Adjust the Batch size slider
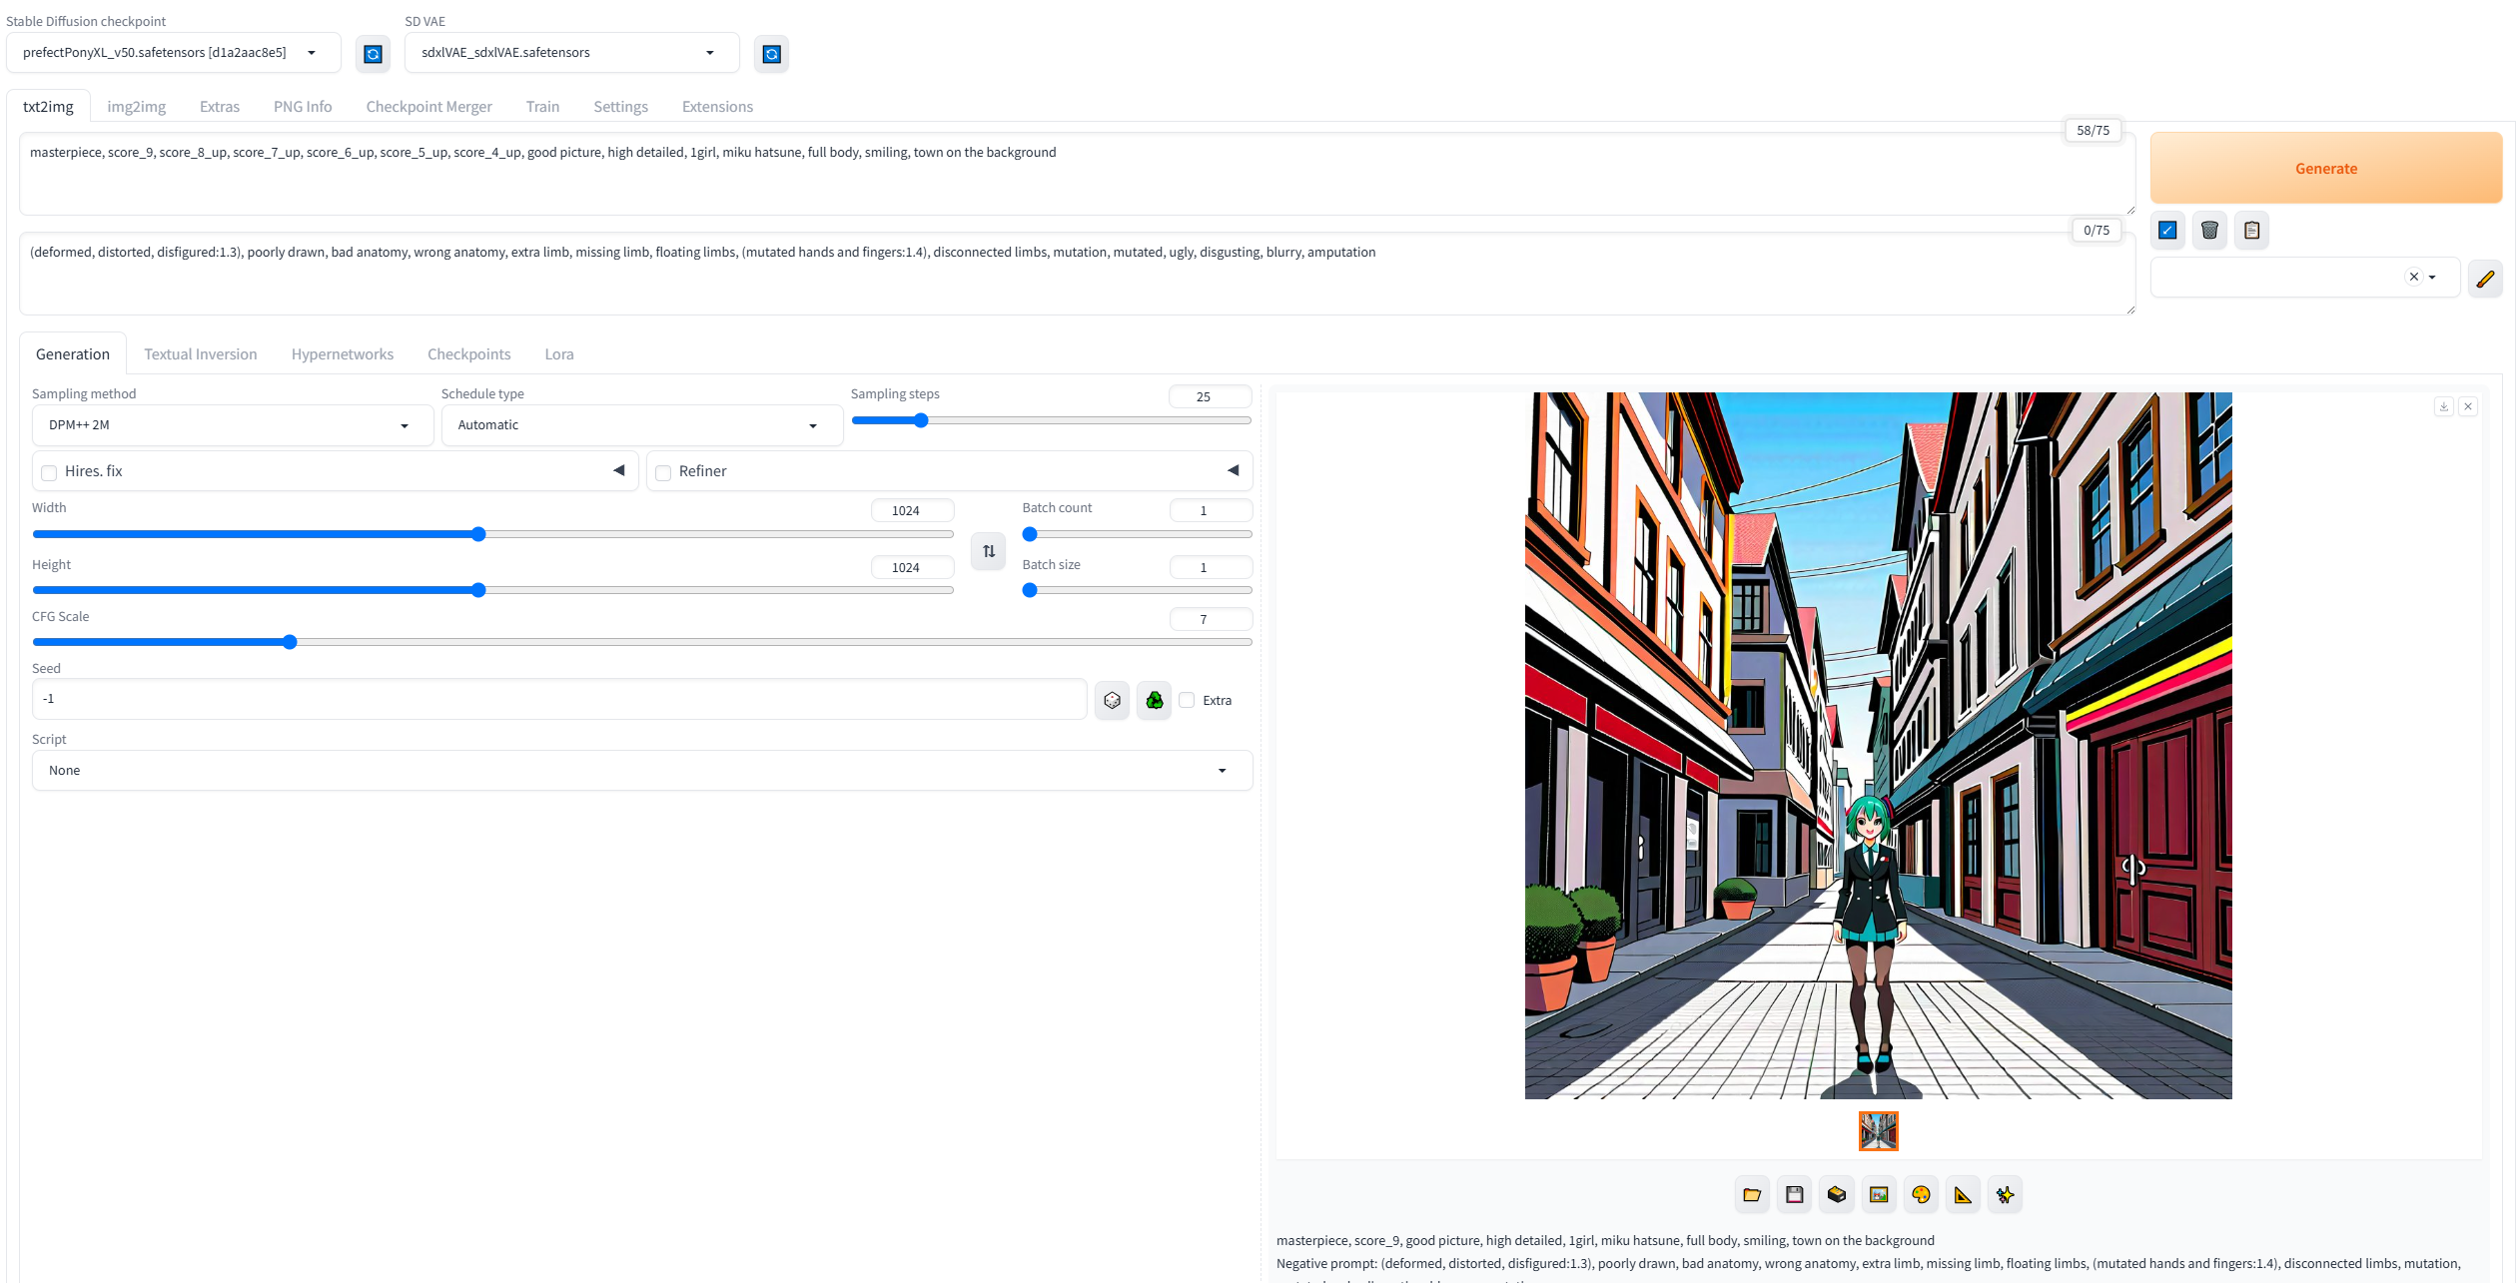 [1137, 591]
